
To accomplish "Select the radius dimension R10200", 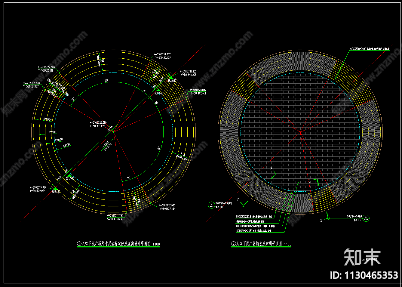I will [59, 140].
